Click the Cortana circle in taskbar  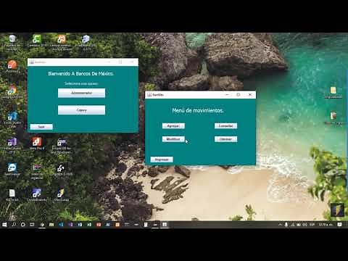point(22,225)
